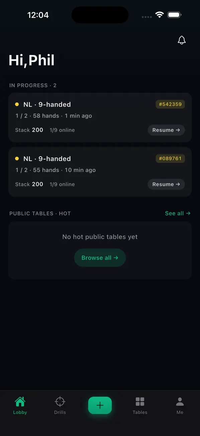The width and height of the screenshot is (200, 436).
Task: Click yellow status dot of table #542359
Action: (x=17, y=104)
